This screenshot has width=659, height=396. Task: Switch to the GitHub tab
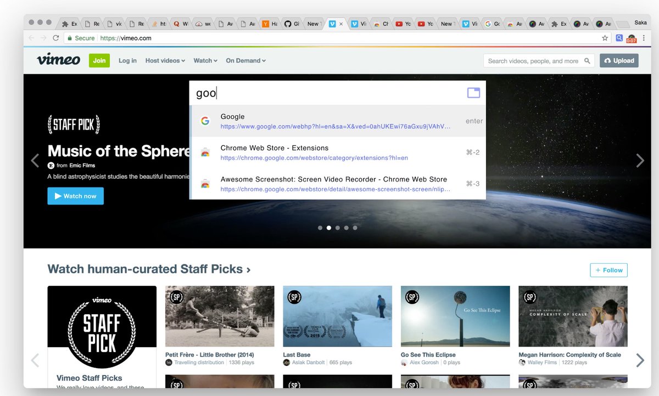click(292, 24)
